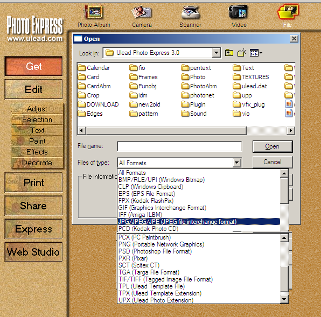Open the TEXTURES folder
The height and width of the screenshot is (317, 321).
pyautogui.click(x=251, y=77)
